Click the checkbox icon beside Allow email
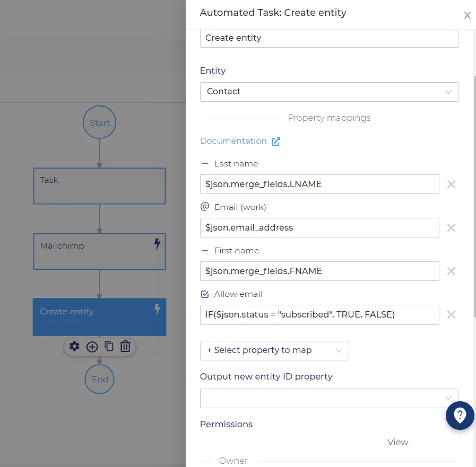This screenshot has height=467, width=476. [205, 294]
